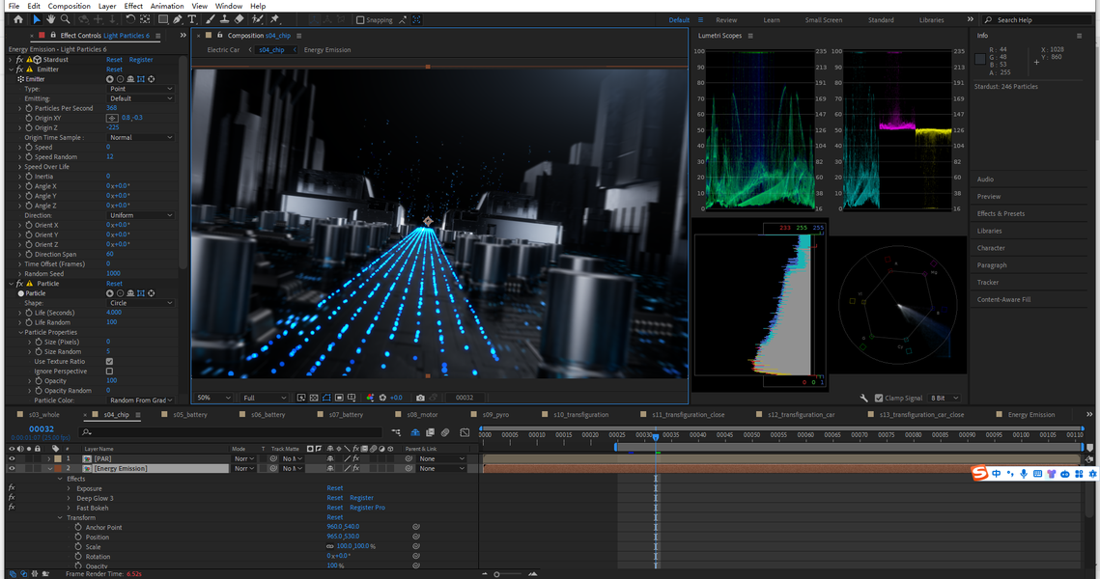
Task: Take a snapshot with camera icon
Action: click(420, 398)
